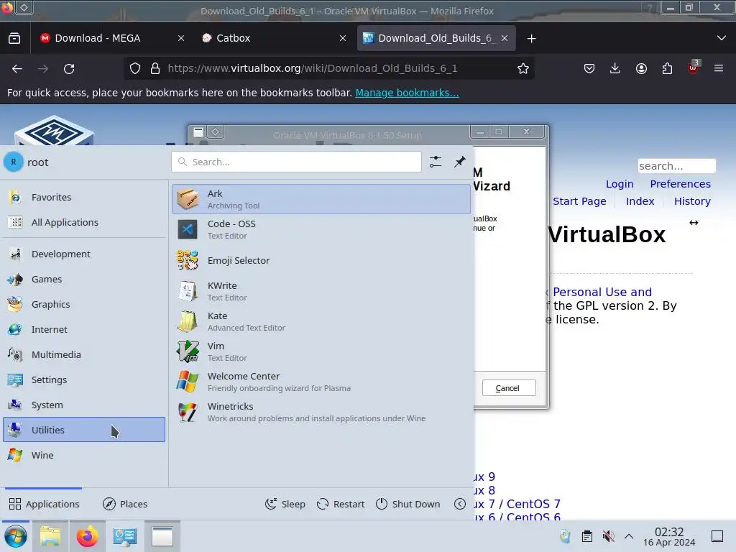Open the Settings category
The height and width of the screenshot is (552, 736).
tap(84, 379)
